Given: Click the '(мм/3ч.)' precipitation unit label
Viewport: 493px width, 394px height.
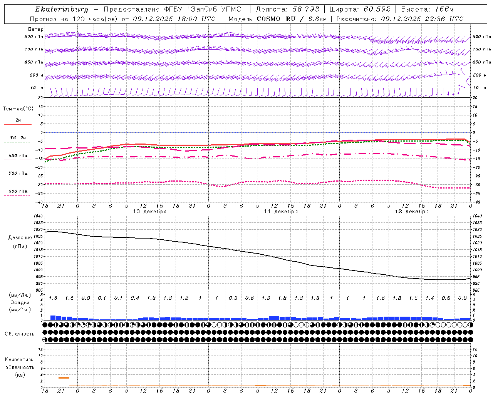Looking at the screenshot, I should (x=20, y=295).
